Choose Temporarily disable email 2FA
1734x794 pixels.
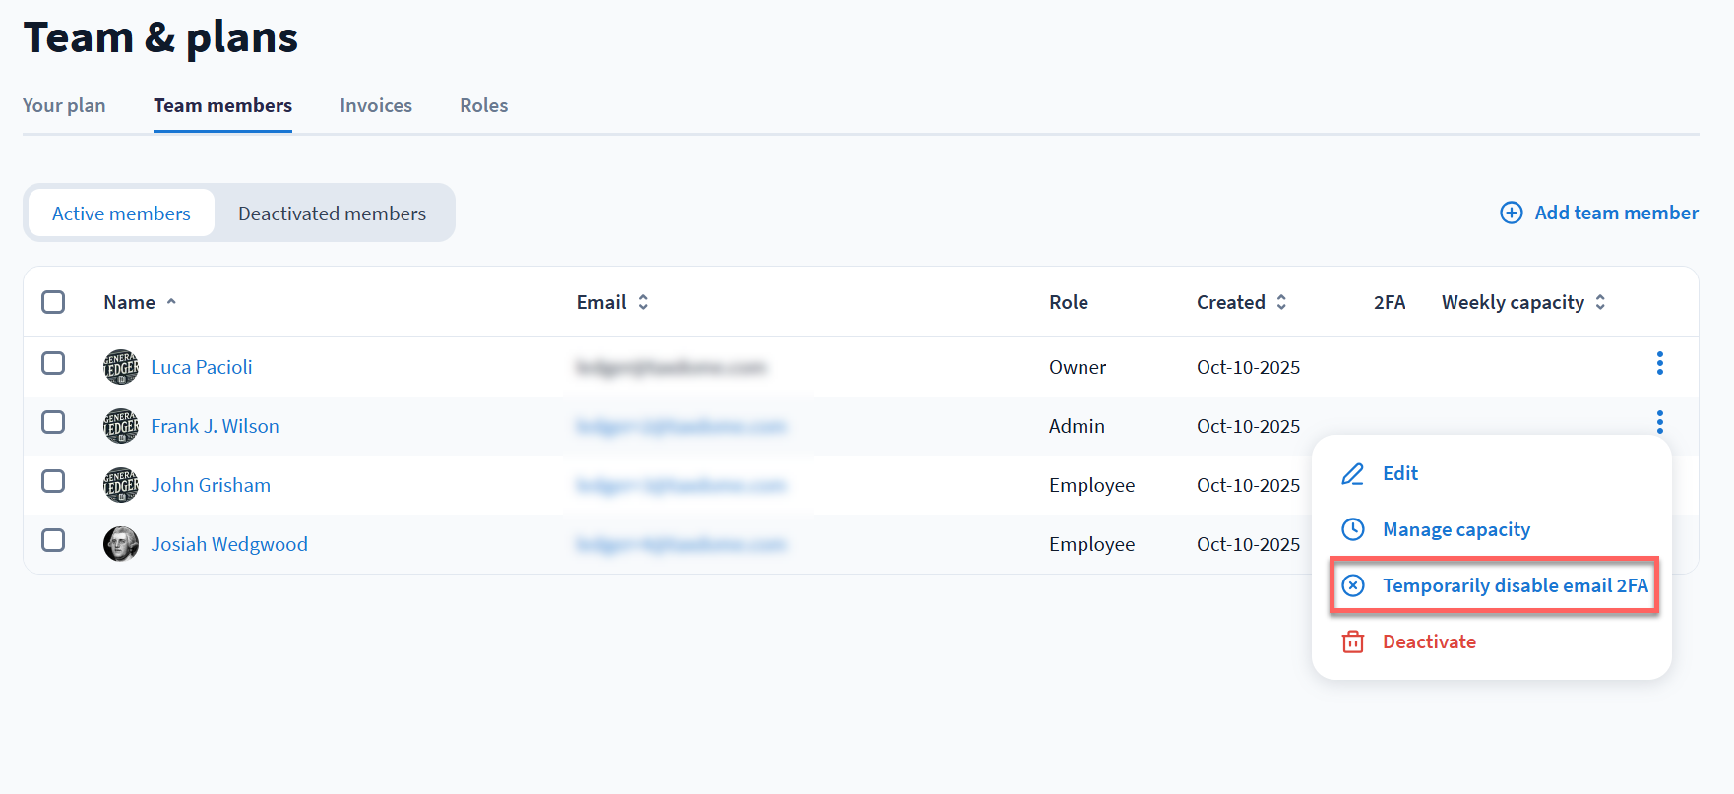(1514, 585)
